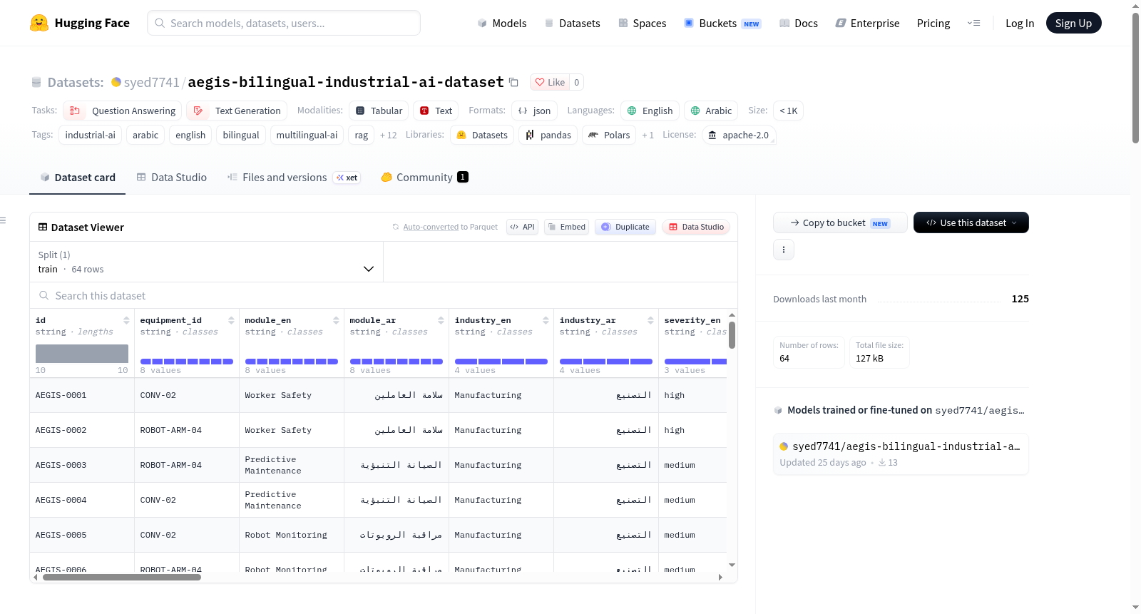Screen dimensions: 1141x614
Task: Click the Hugging Face logo icon
Action: coord(39,23)
